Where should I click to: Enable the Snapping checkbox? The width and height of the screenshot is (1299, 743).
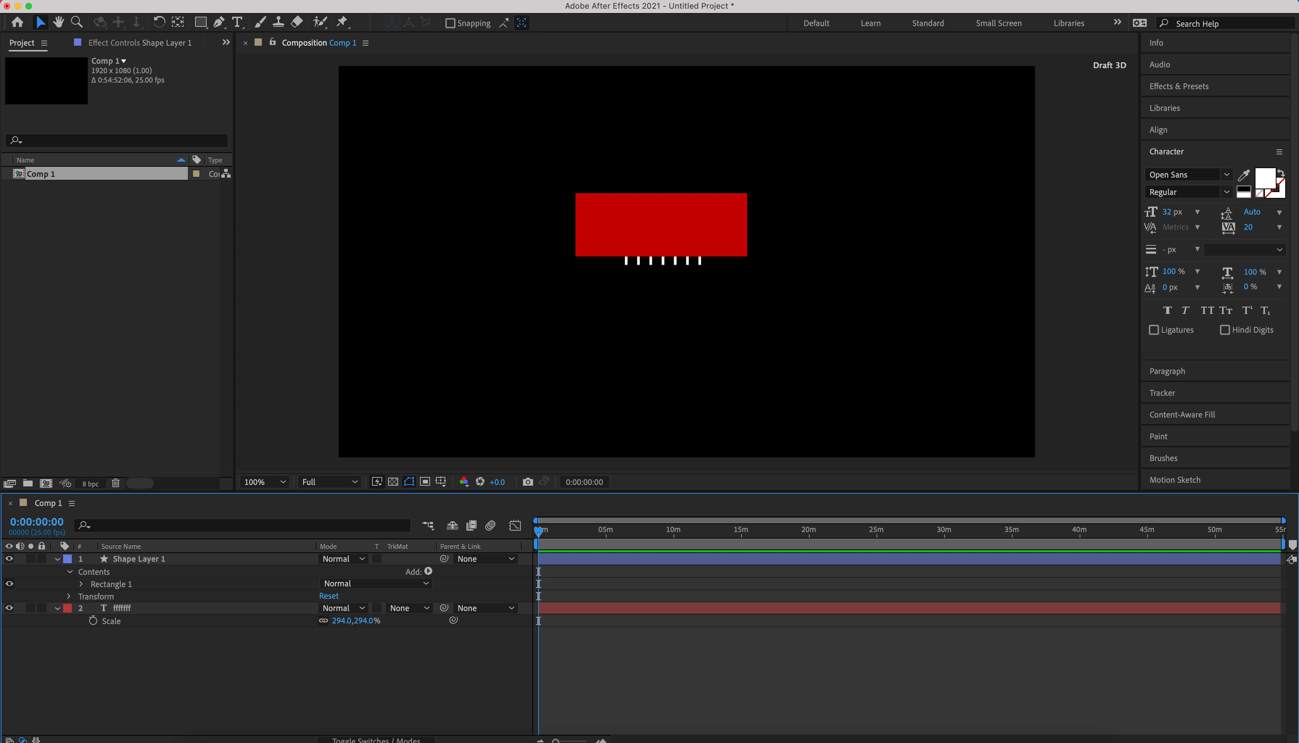450,24
